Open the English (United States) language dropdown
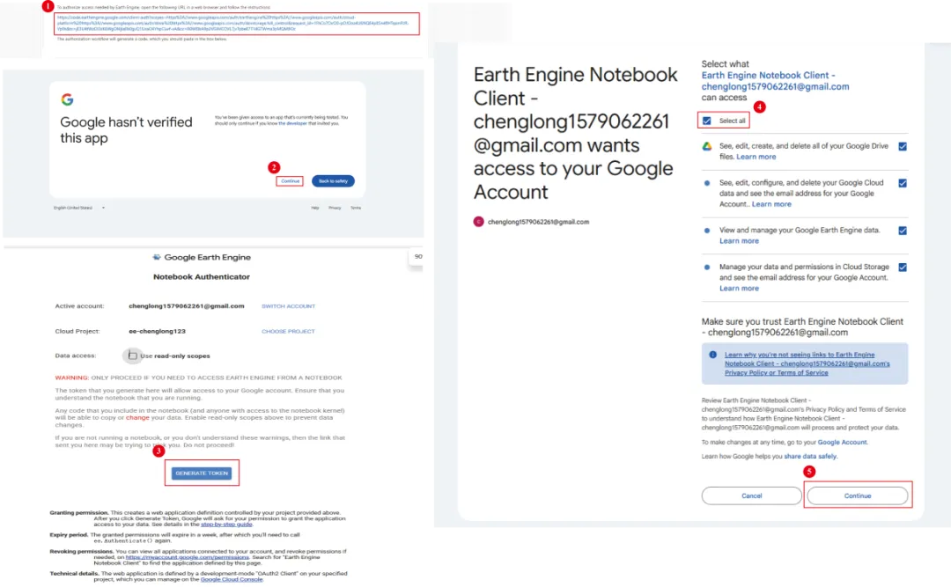Image resolution: width=951 pixels, height=587 pixels. [79, 208]
